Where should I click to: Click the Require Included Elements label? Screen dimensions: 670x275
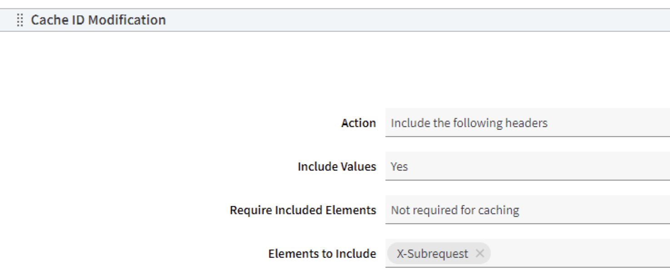coord(303,210)
